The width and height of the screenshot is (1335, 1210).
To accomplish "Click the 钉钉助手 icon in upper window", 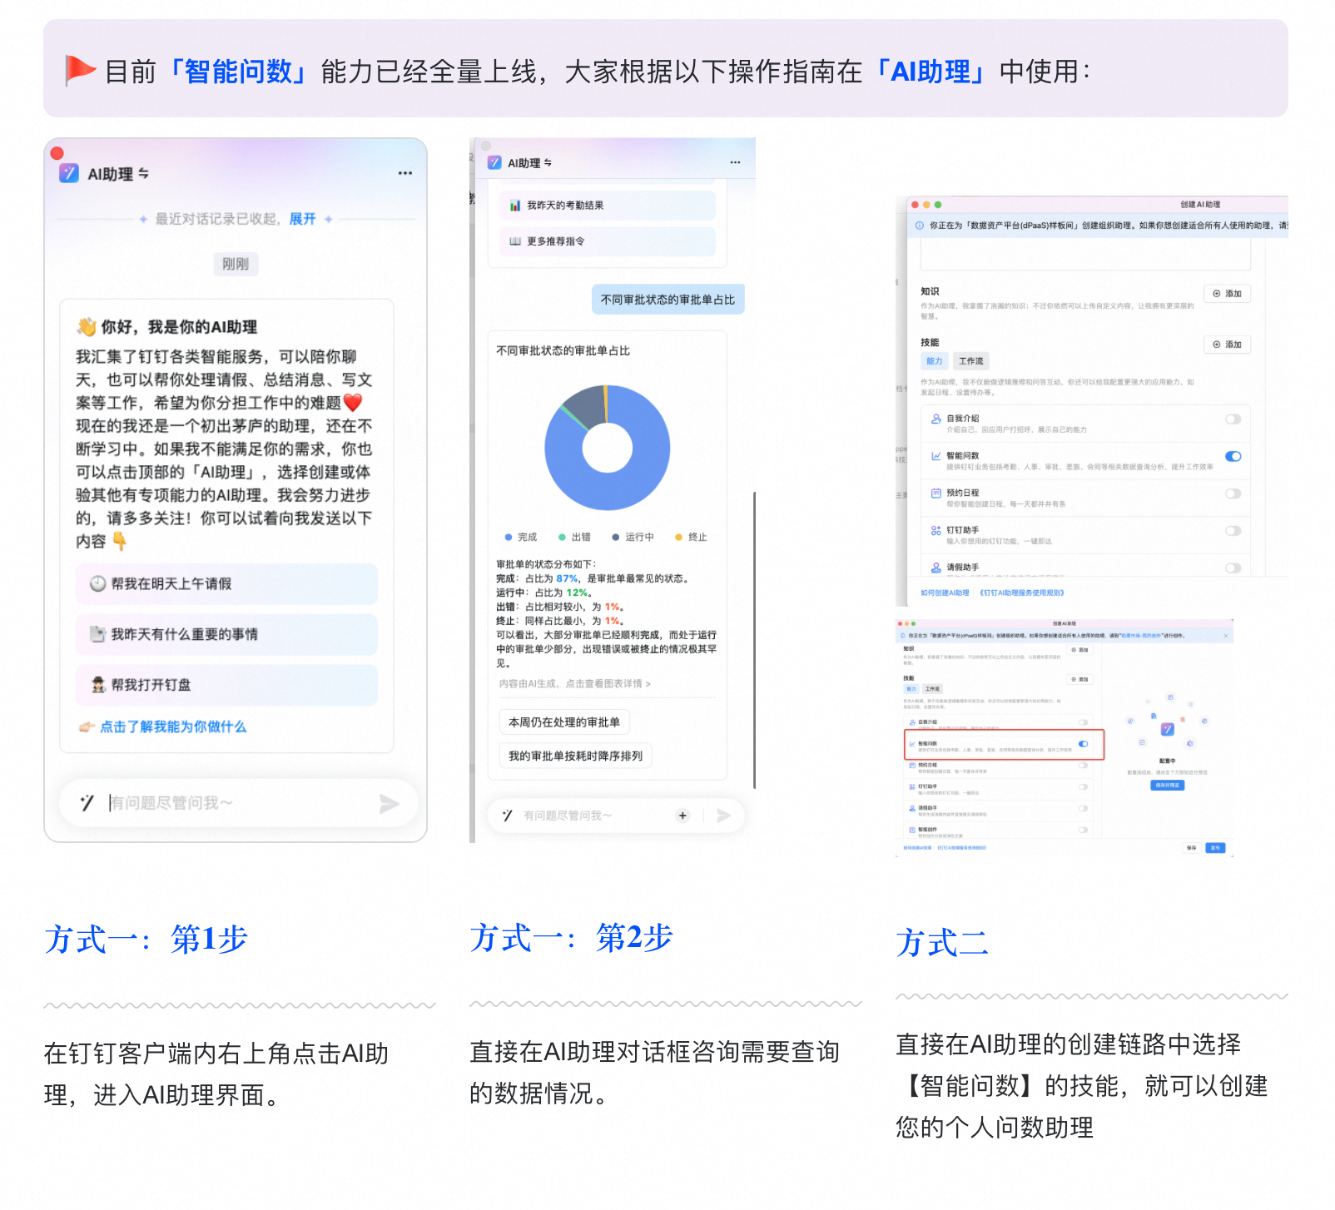I will coord(936,530).
